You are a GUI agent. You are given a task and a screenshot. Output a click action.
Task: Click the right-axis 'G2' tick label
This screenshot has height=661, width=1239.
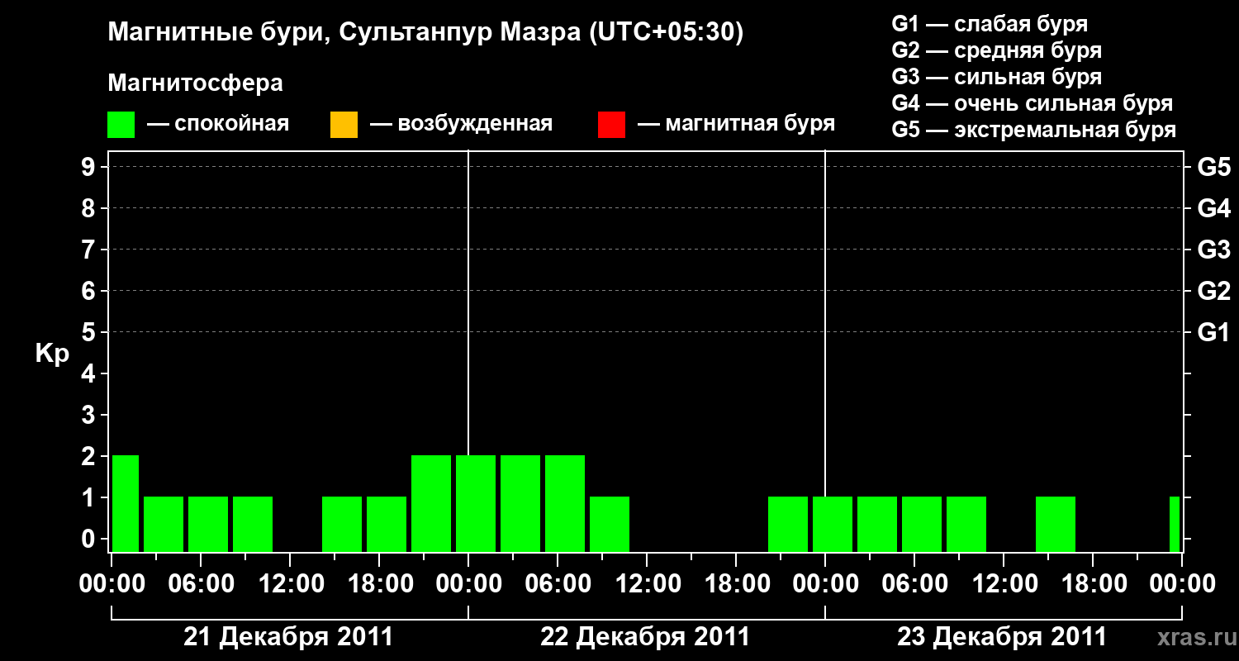click(1214, 291)
